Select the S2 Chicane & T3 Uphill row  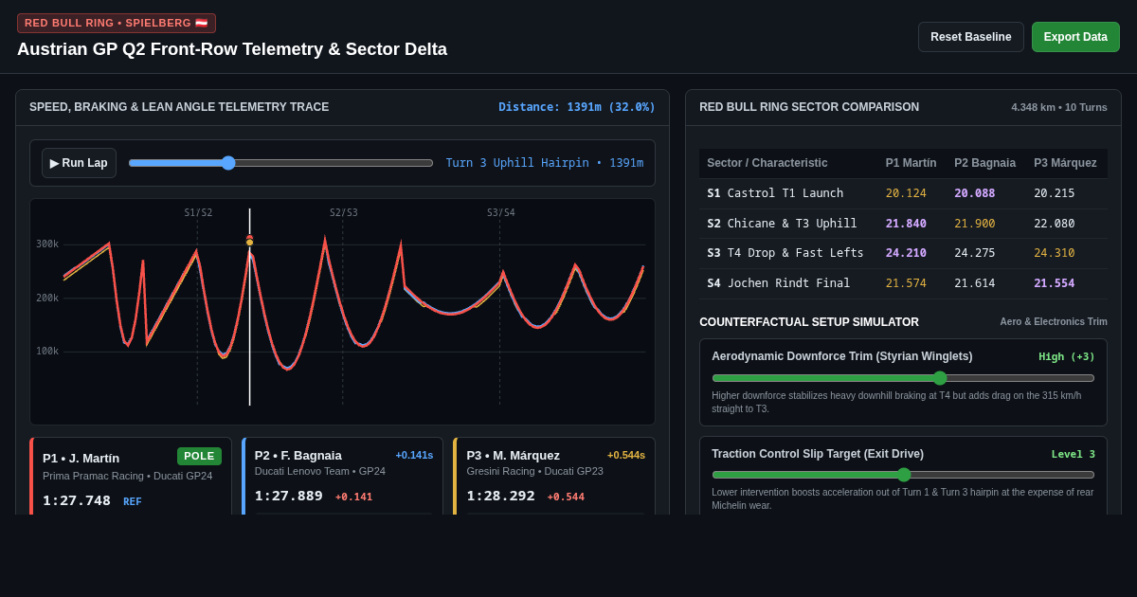[x=903, y=224]
